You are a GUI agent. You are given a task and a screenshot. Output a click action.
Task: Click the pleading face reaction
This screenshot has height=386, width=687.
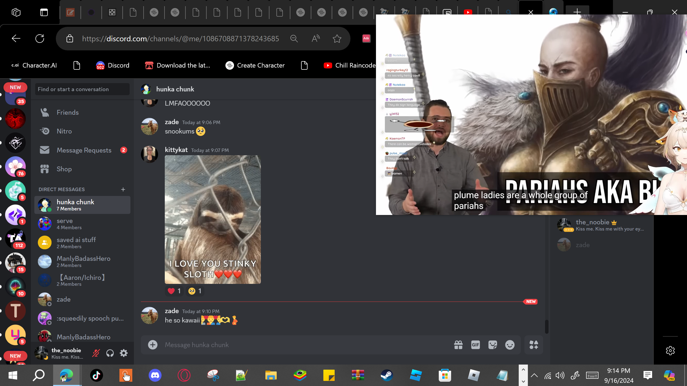195,291
